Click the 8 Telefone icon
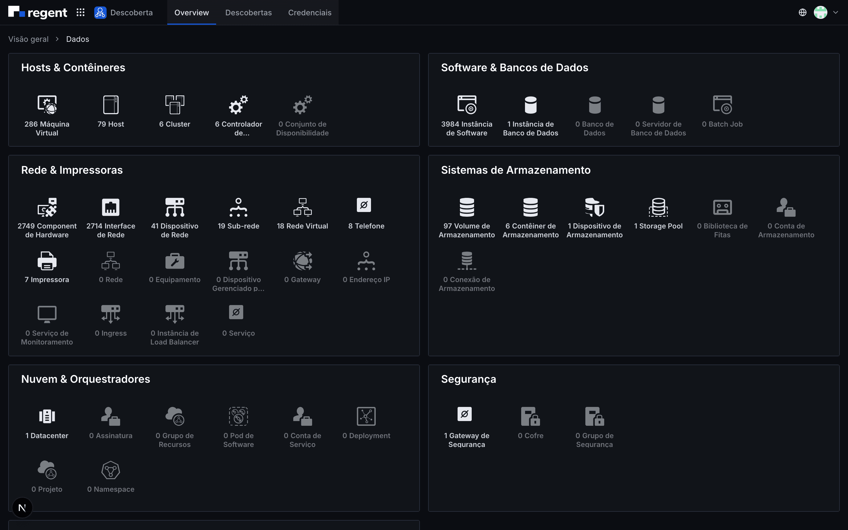Viewport: 848px width, 530px height. [364, 205]
